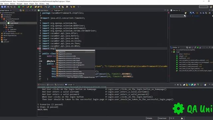Screen dimensions: 213x120
Task: Click the Scroll Lock icon in Console toolbar
Action: tap(187, 85)
